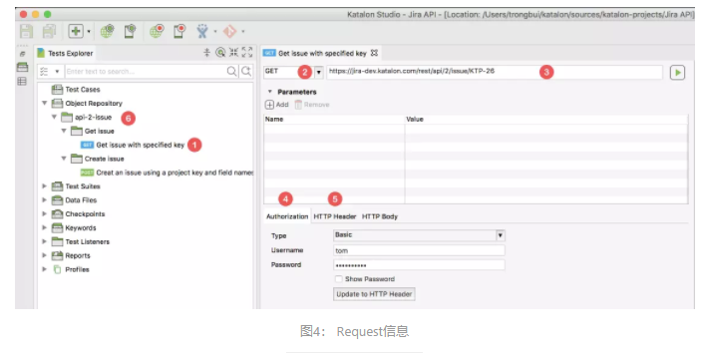Select the Create issue folder label

[x=105, y=159]
